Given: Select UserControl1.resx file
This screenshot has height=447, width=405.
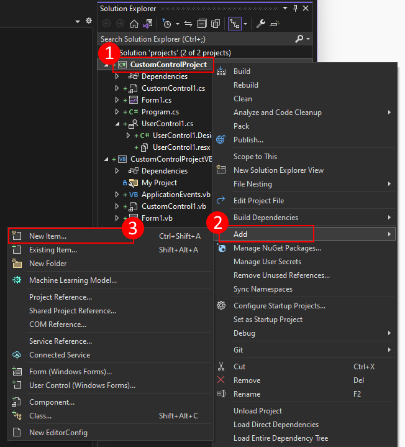Looking at the screenshot, I should pos(181,147).
